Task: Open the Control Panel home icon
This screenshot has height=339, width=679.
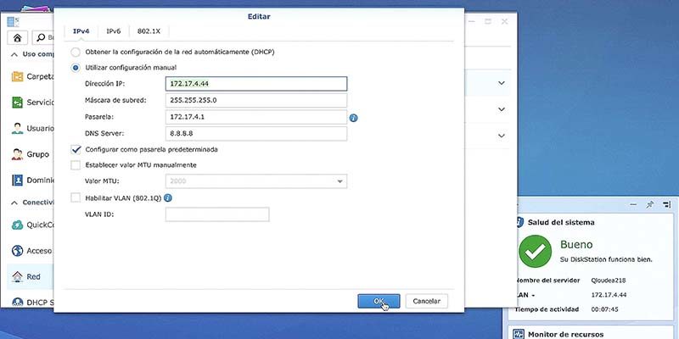Action: coord(17,37)
